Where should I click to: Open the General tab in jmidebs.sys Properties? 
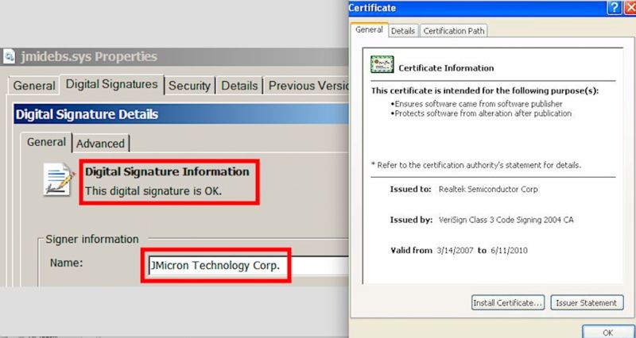point(34,86)
